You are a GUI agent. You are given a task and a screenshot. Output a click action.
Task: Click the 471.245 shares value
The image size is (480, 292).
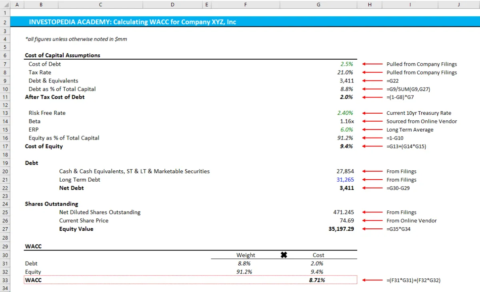(x=344, y=212)
